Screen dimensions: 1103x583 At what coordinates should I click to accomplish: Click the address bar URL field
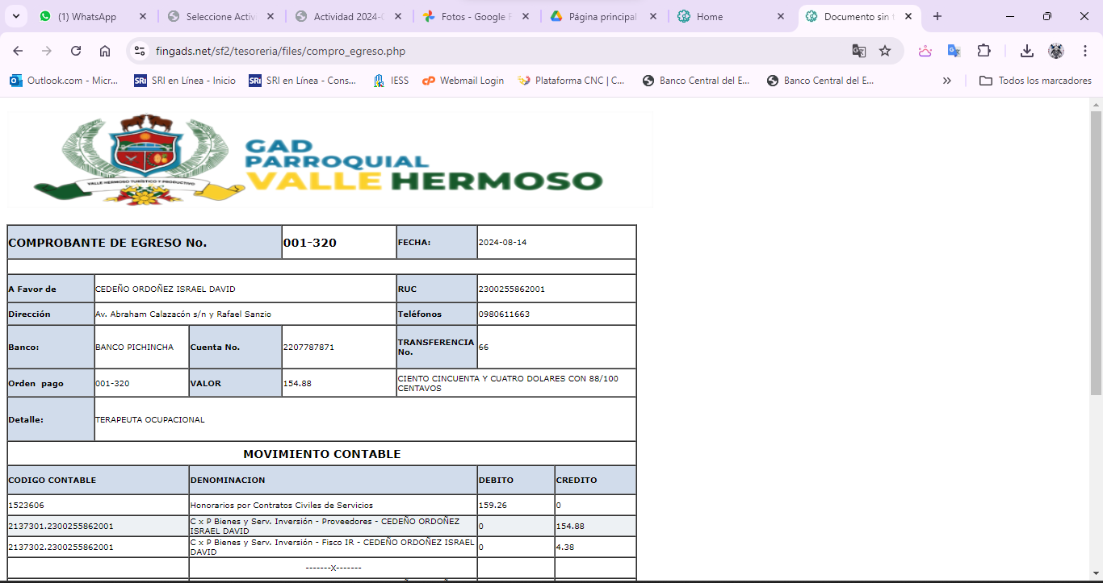click(484, 51)
